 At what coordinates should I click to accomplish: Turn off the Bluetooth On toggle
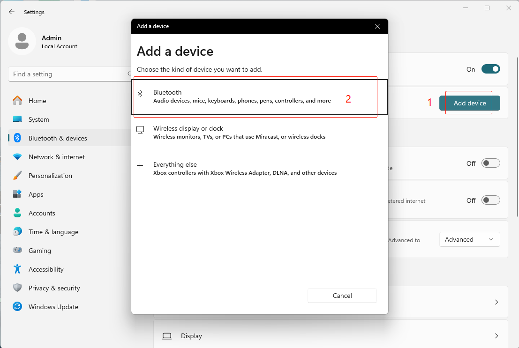490,69
